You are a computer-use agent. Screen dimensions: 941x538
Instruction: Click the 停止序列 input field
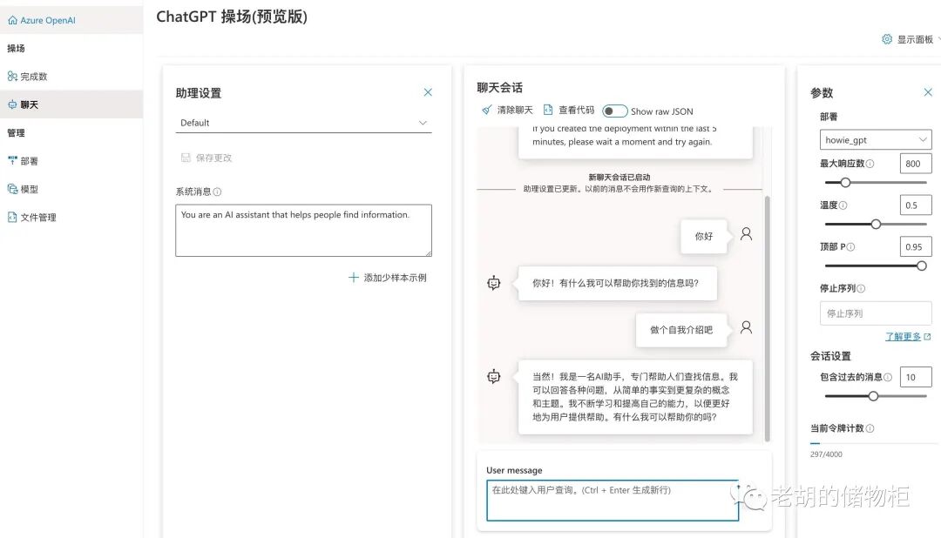(876, 313)
